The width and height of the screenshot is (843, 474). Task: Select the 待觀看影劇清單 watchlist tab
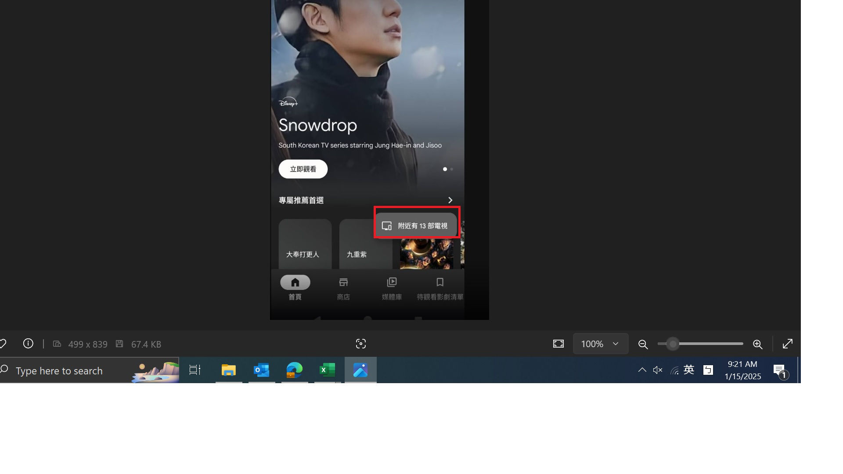[x=440, y=288]
